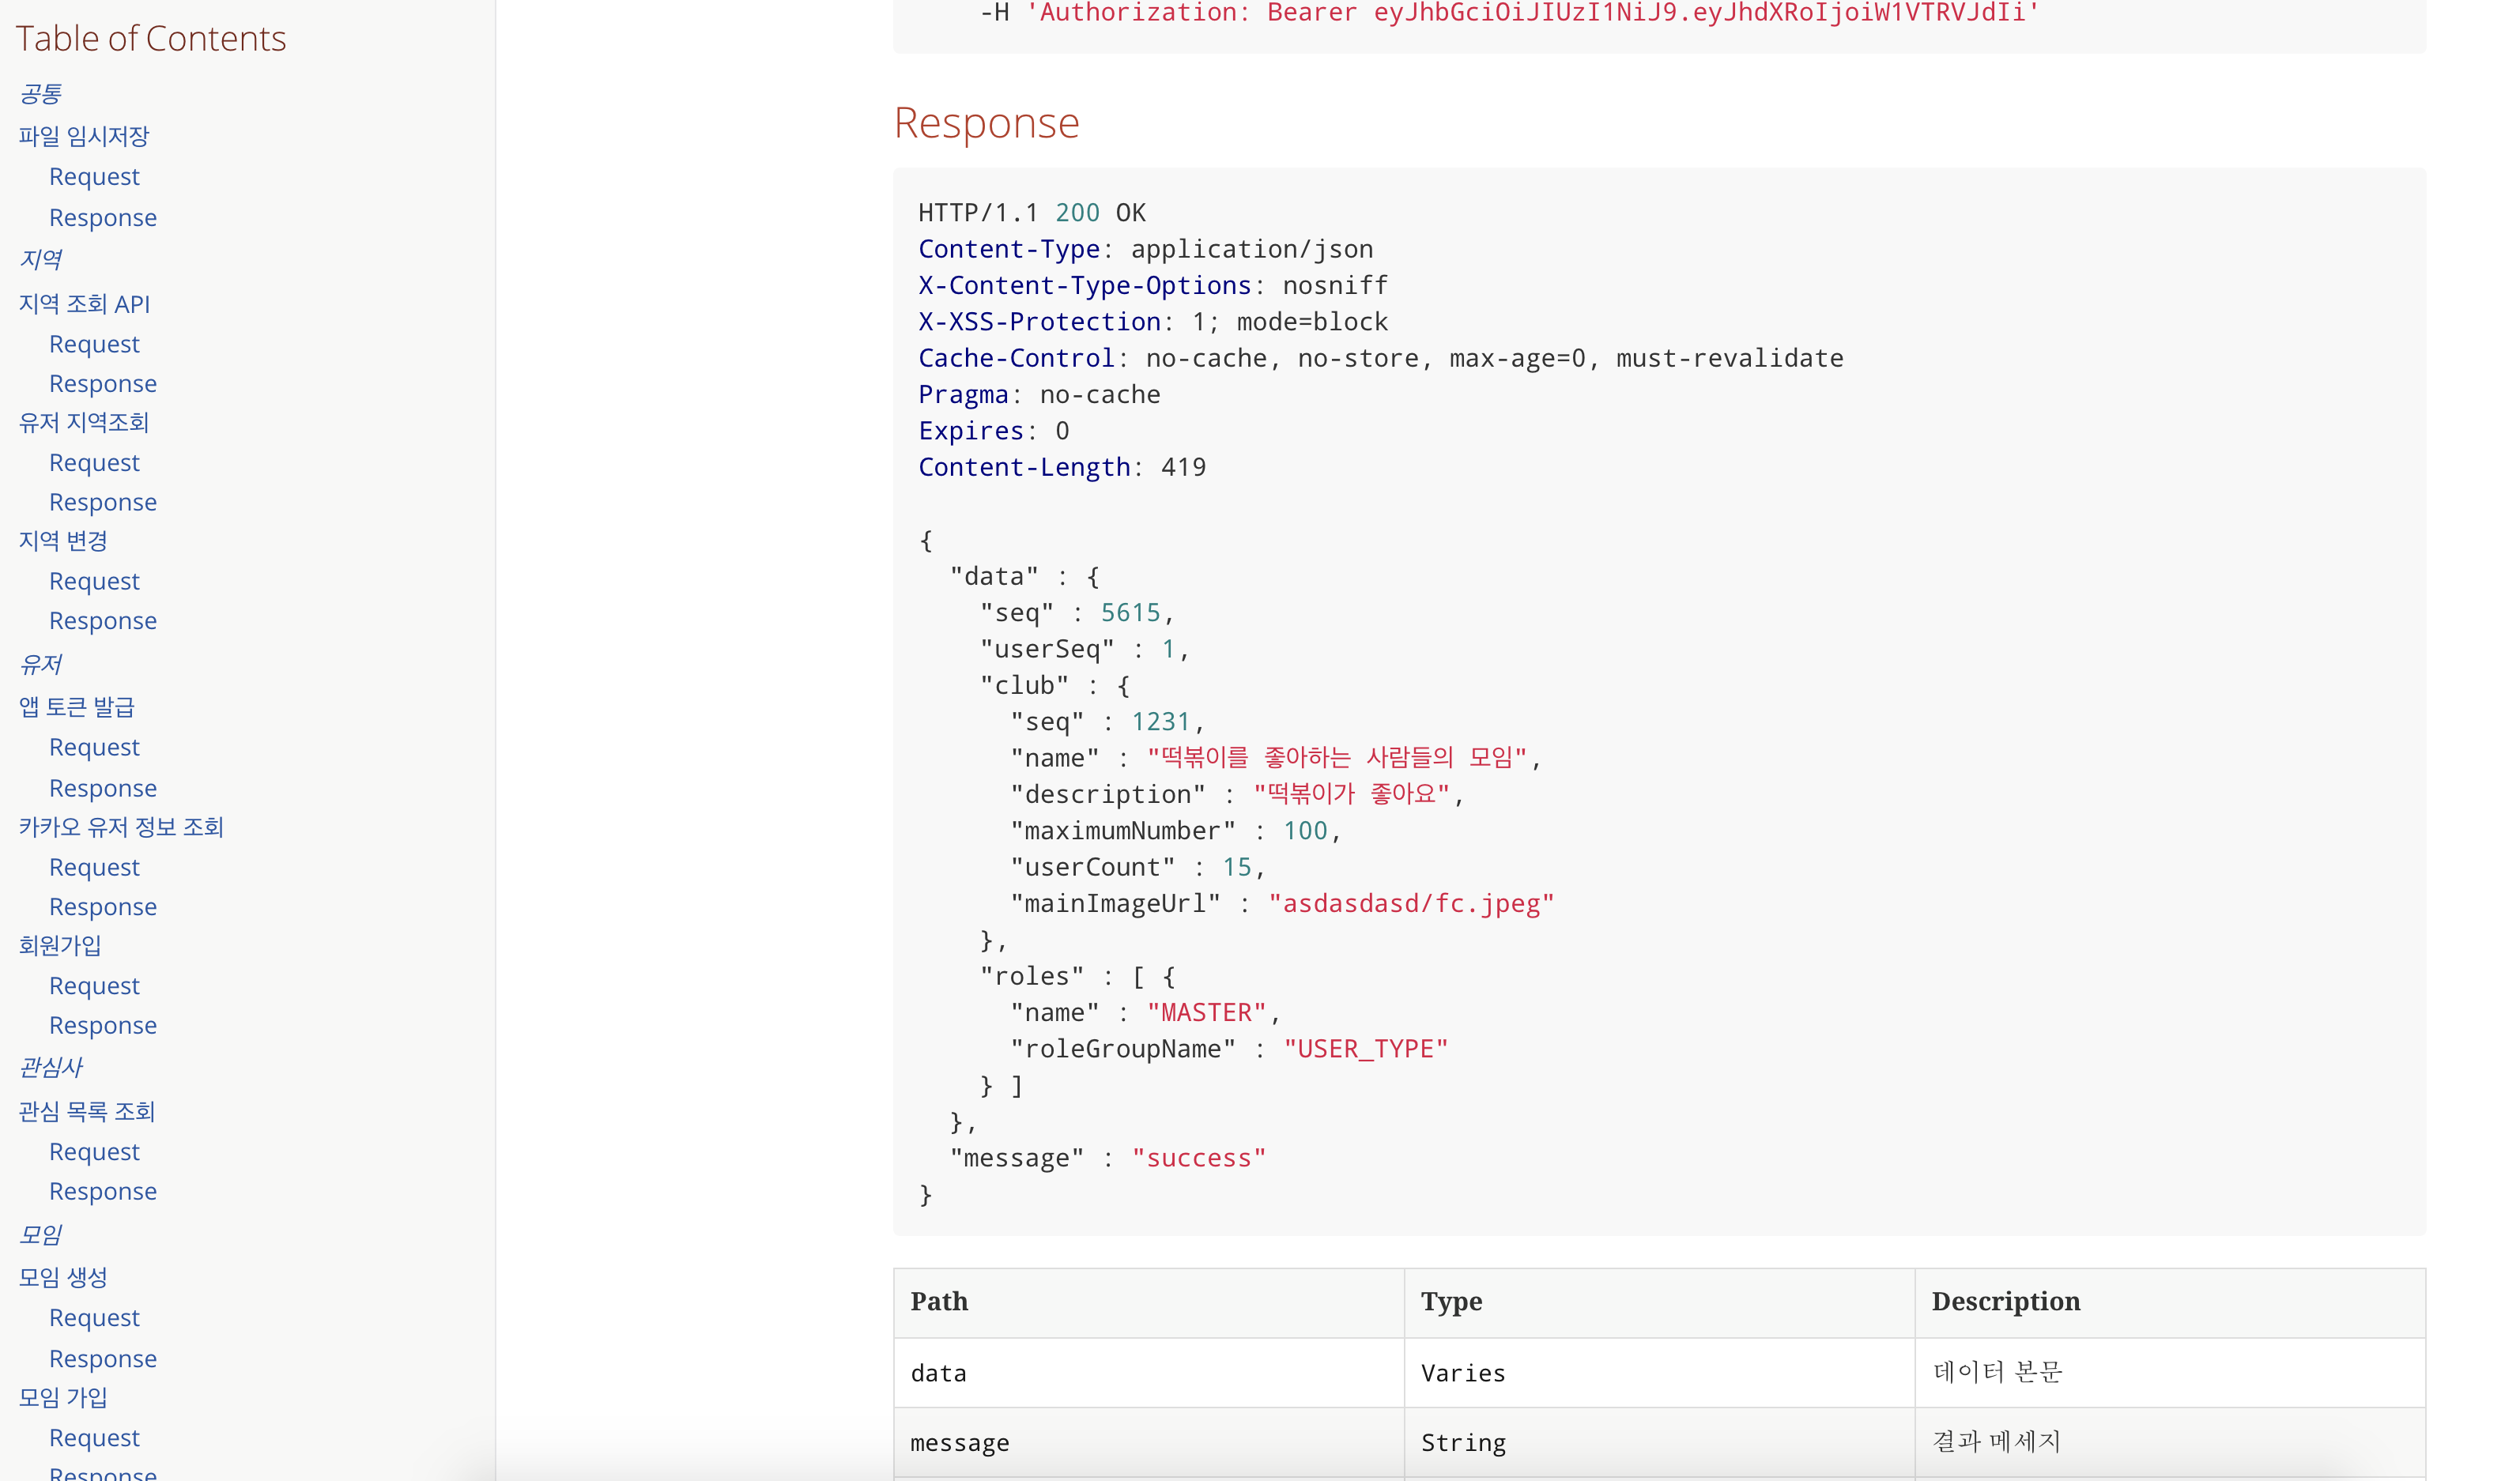Screen dimensions: 2520x1481
Task: Navigate to 앱 토큰 발급
Action: coord(76,708)
